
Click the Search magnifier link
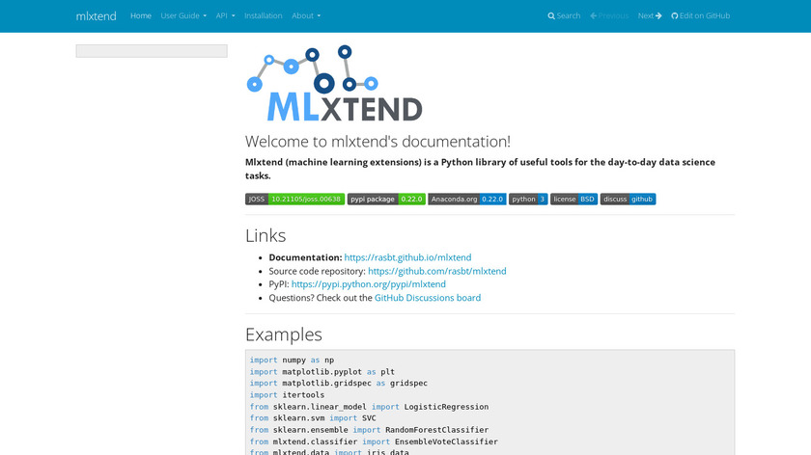click(564, 16)
